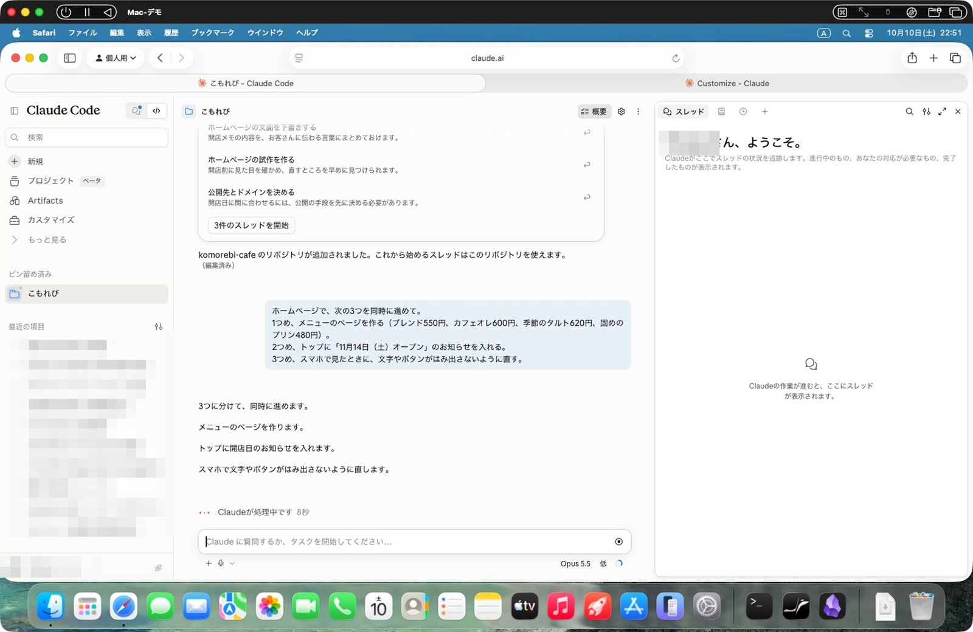
Task: Change the 低 effort level setting
Action: pyautogui.click(x=603, y=563)
